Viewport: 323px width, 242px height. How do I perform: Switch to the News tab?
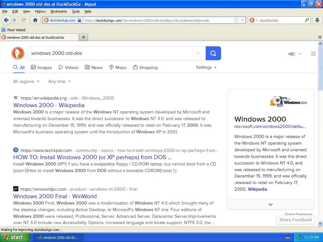click(x=94, y=67)
